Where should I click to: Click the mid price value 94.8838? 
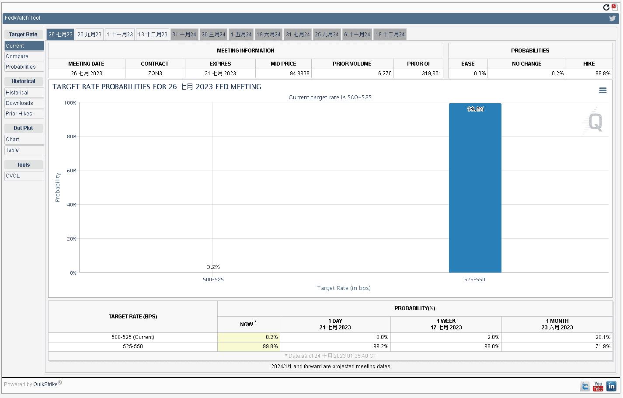[299, 73]
